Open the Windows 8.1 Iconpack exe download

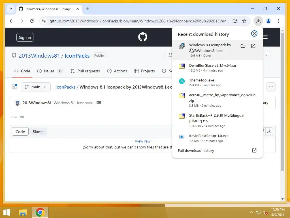coord(253,46)
